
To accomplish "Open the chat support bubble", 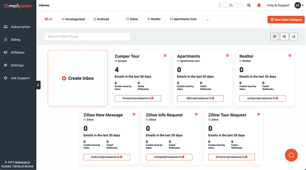I will (x=291, y=155).
